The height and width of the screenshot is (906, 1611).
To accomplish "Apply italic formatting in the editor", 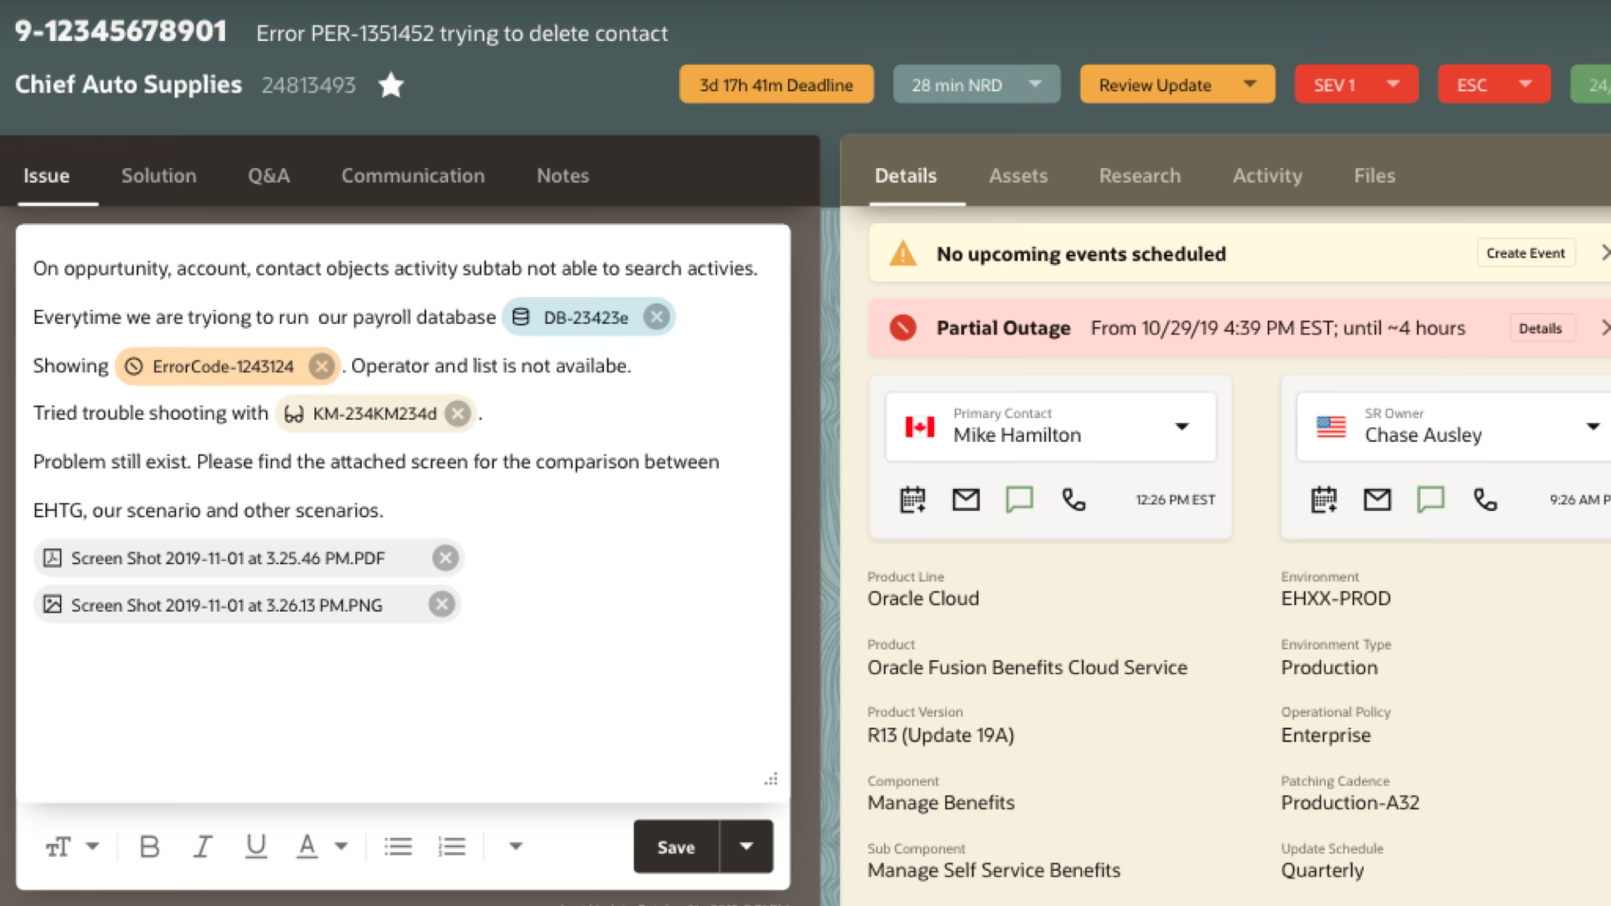I will point(202,846).
